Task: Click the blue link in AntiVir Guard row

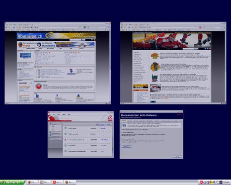Action: (x=103, y=128)
